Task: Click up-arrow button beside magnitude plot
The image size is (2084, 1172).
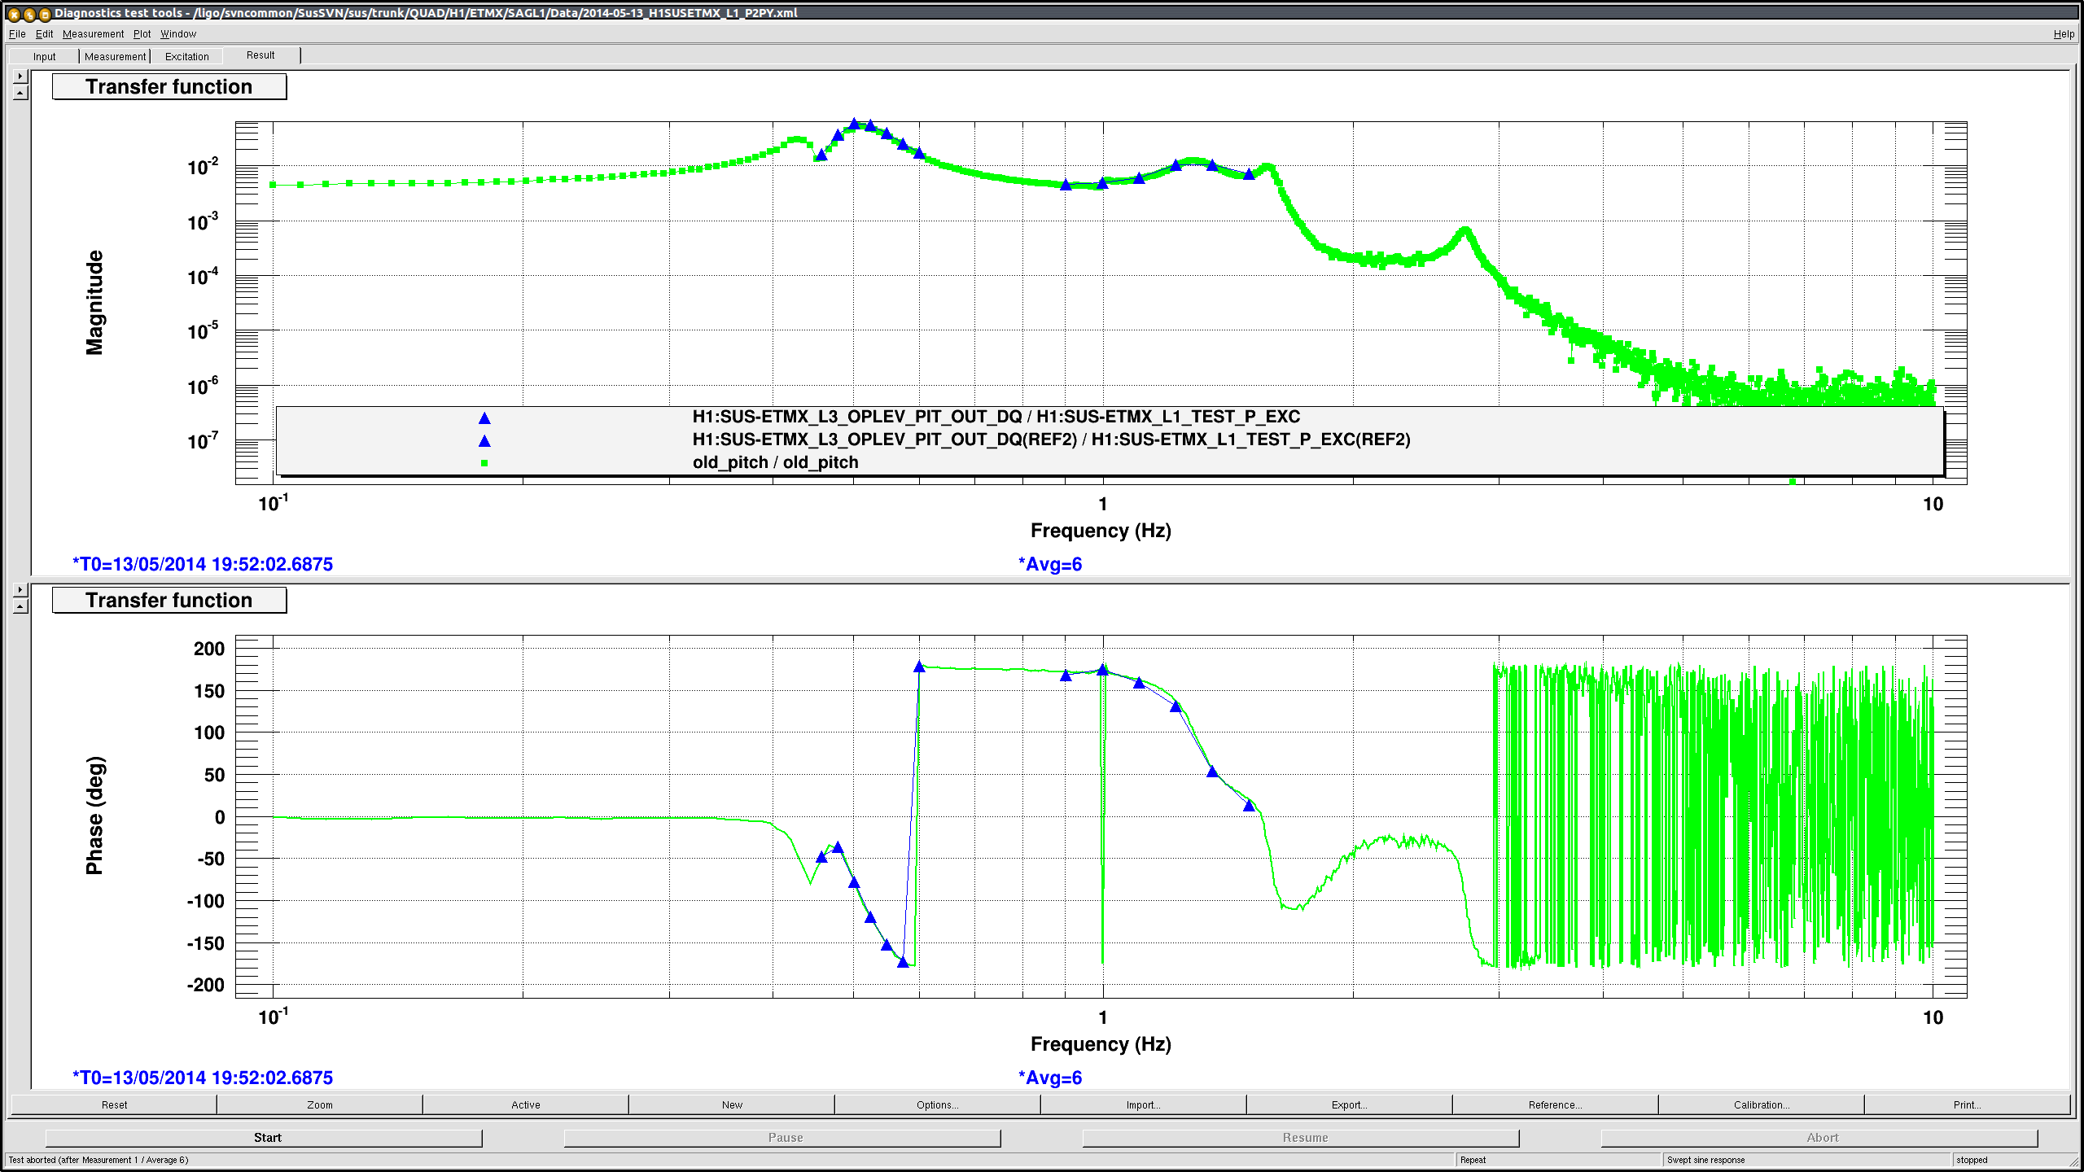Action: (x=20, y=93)
